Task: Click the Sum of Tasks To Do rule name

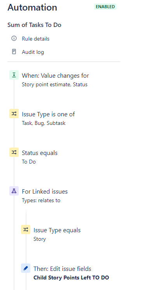Action: click(34, 25)
